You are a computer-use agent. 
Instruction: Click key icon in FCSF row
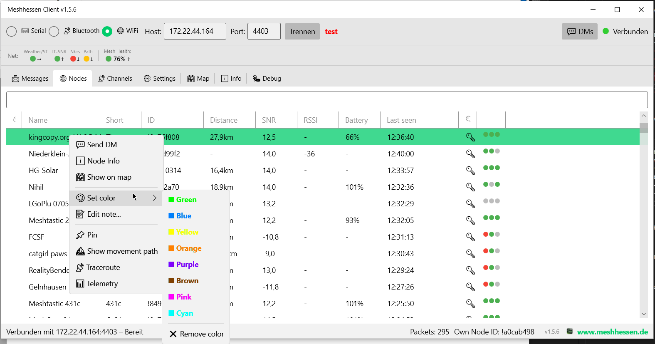point(470,237)
